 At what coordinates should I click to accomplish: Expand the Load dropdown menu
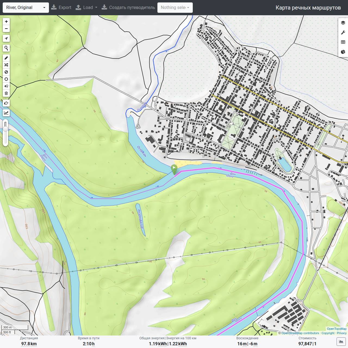tap(86, 8)
